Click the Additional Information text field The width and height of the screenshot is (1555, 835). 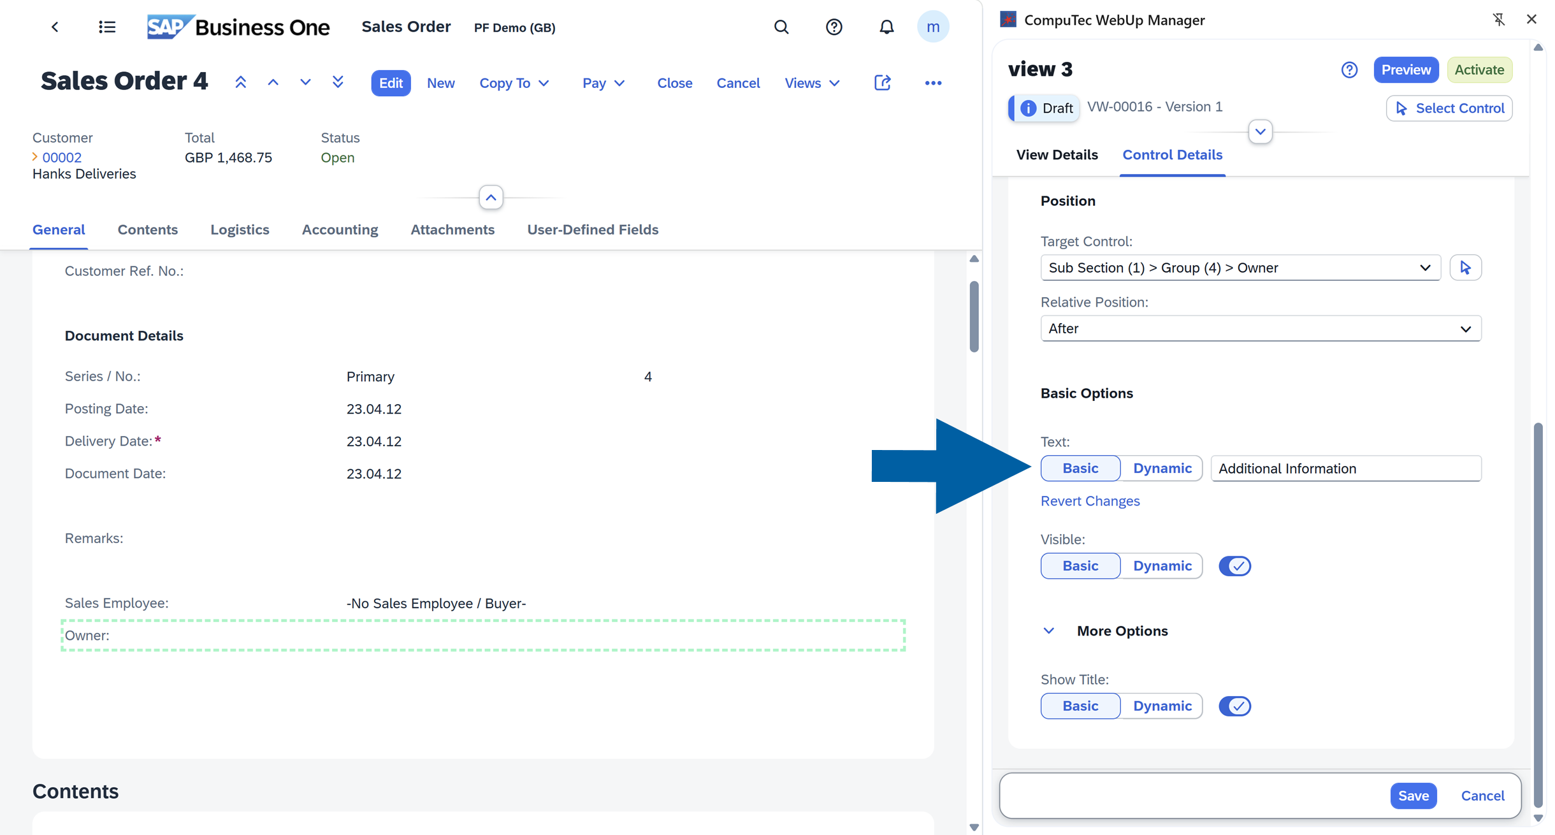1346,468
